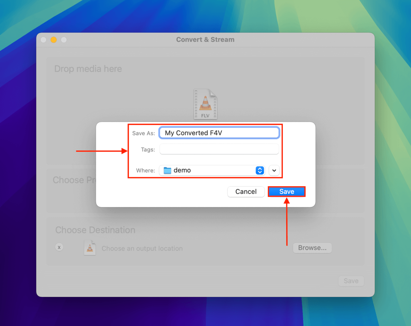Image resolution: width=411 pixels, height=326 pixels.
Task: Click Browse... in Choose Destination
Action: [x=312, y=248]
